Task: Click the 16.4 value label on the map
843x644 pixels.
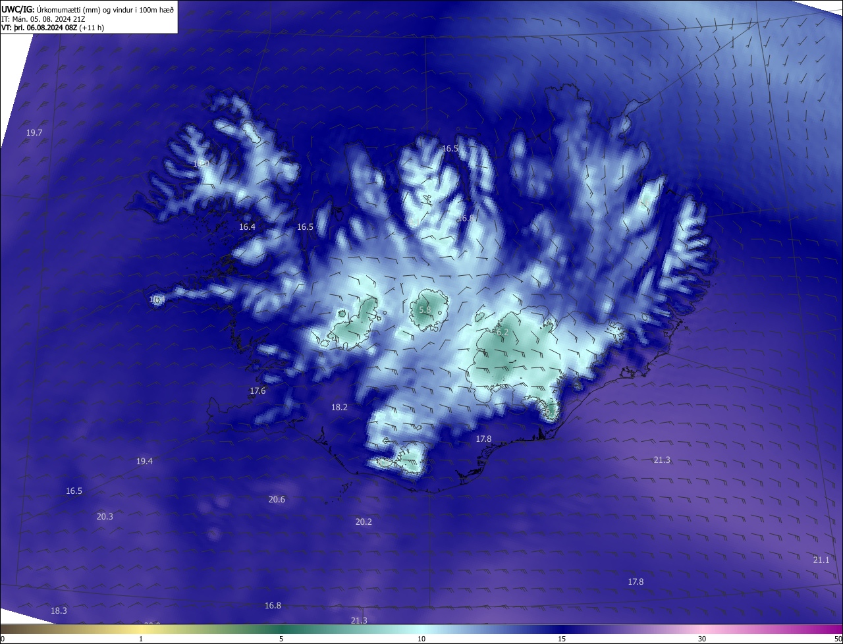Action: (247, 227)
